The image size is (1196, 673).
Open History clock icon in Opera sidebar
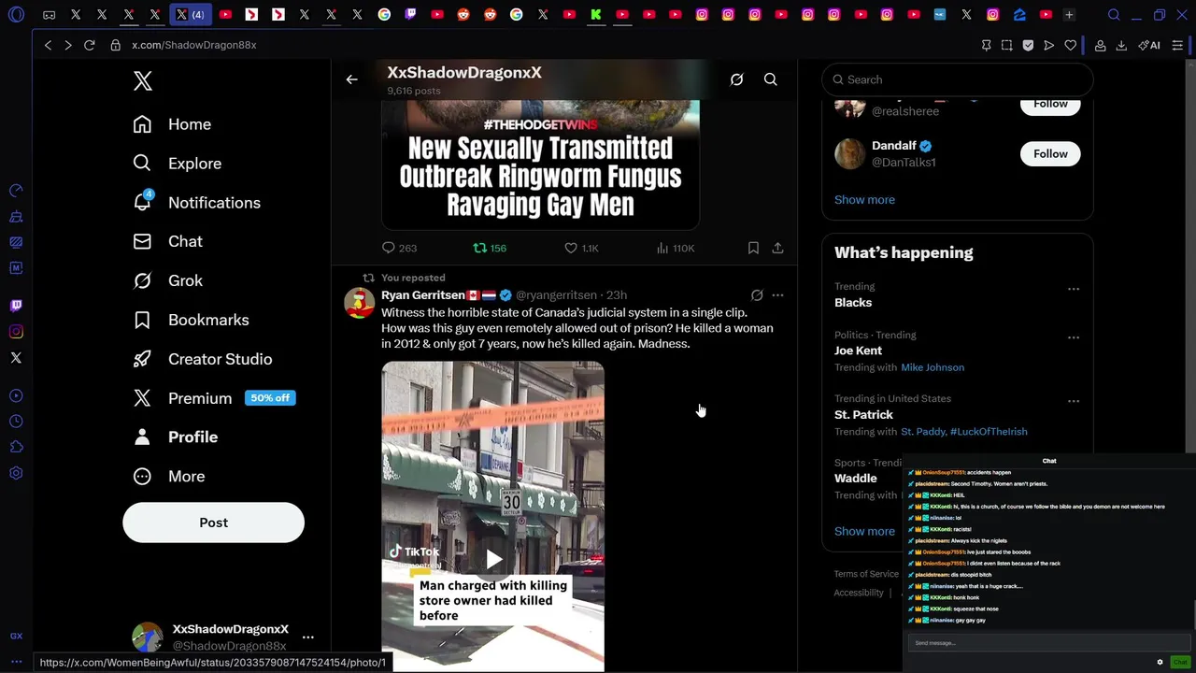(16, 422)
